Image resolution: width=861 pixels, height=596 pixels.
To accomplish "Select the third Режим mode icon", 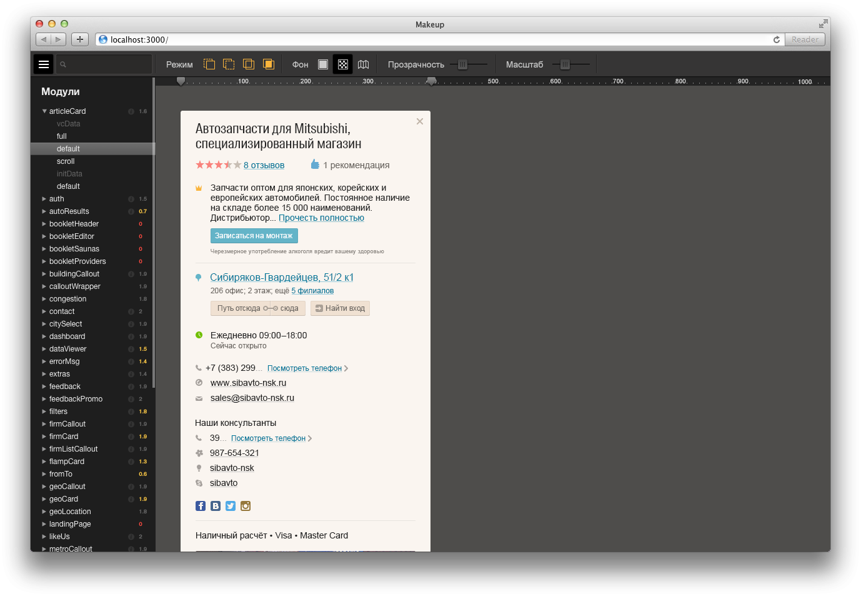I will click(249, 64).
